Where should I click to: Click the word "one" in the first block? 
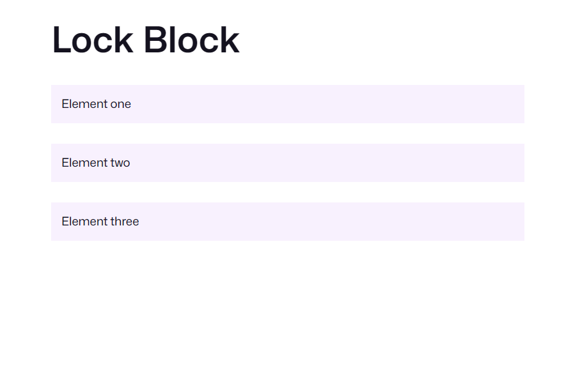(x=120, y=104)
